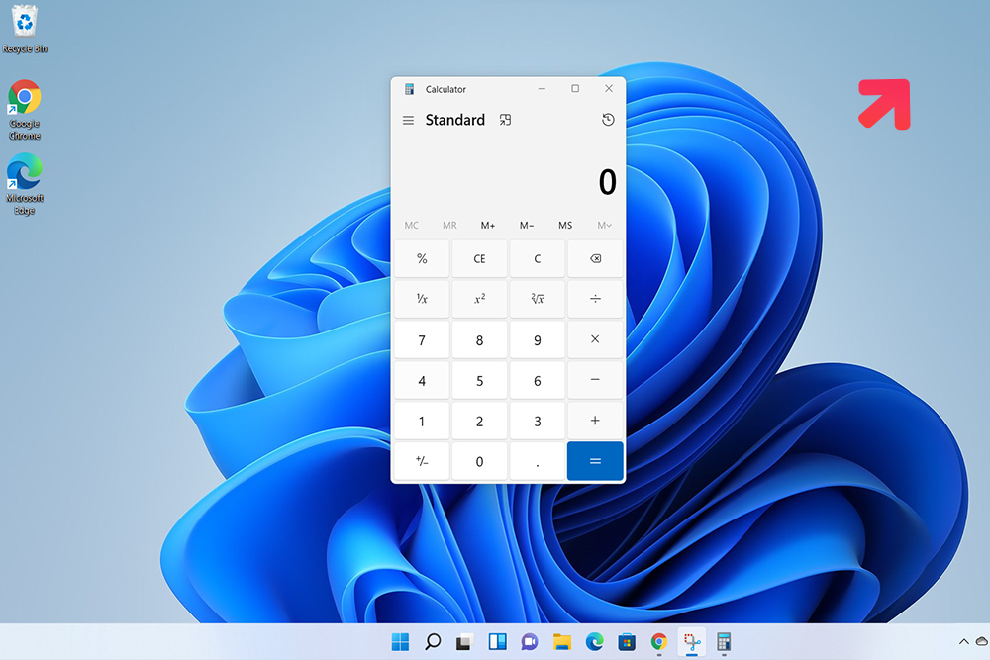Click the equals key

595,461
